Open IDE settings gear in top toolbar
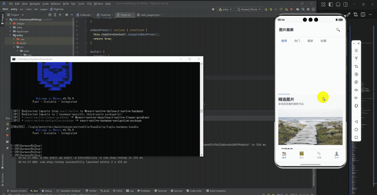Viewport: 377px width, 195px height. click(x=308, y=9)
